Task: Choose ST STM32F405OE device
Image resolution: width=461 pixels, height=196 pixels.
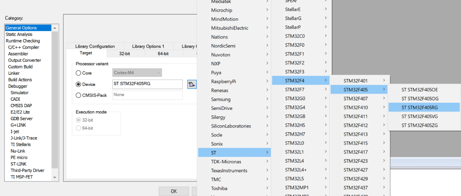Action: [x=424, y=89]
